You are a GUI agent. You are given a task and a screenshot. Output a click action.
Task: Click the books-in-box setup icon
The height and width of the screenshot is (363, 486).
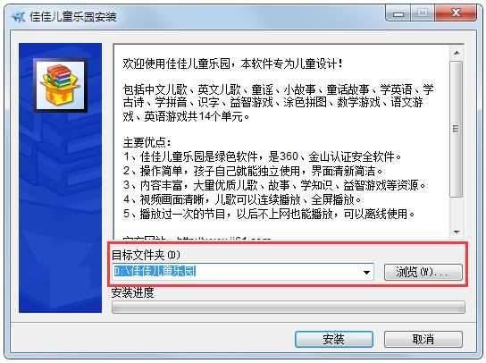[60, 85]
